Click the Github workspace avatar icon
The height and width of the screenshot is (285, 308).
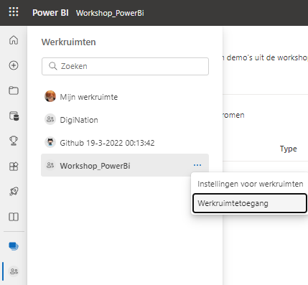[x=50, y=142]
